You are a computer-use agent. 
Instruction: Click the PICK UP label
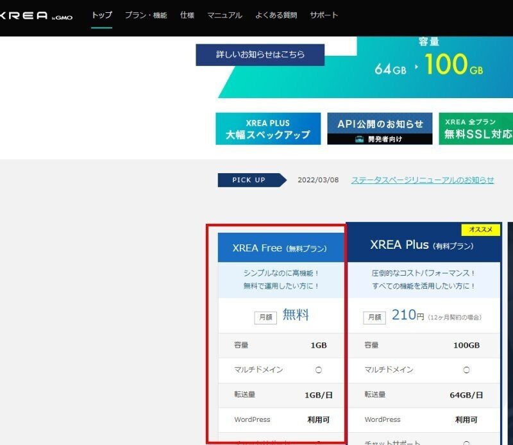coord(252,180)
